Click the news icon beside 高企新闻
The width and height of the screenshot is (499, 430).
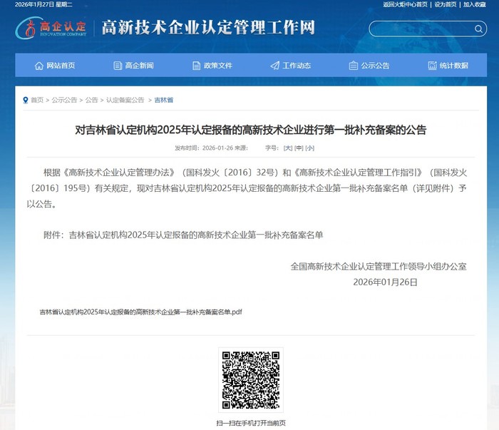coord(118,66)
